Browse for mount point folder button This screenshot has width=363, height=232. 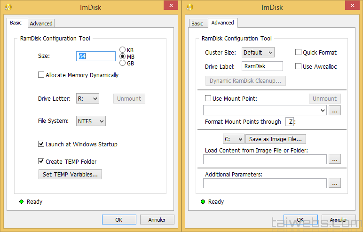335,111
